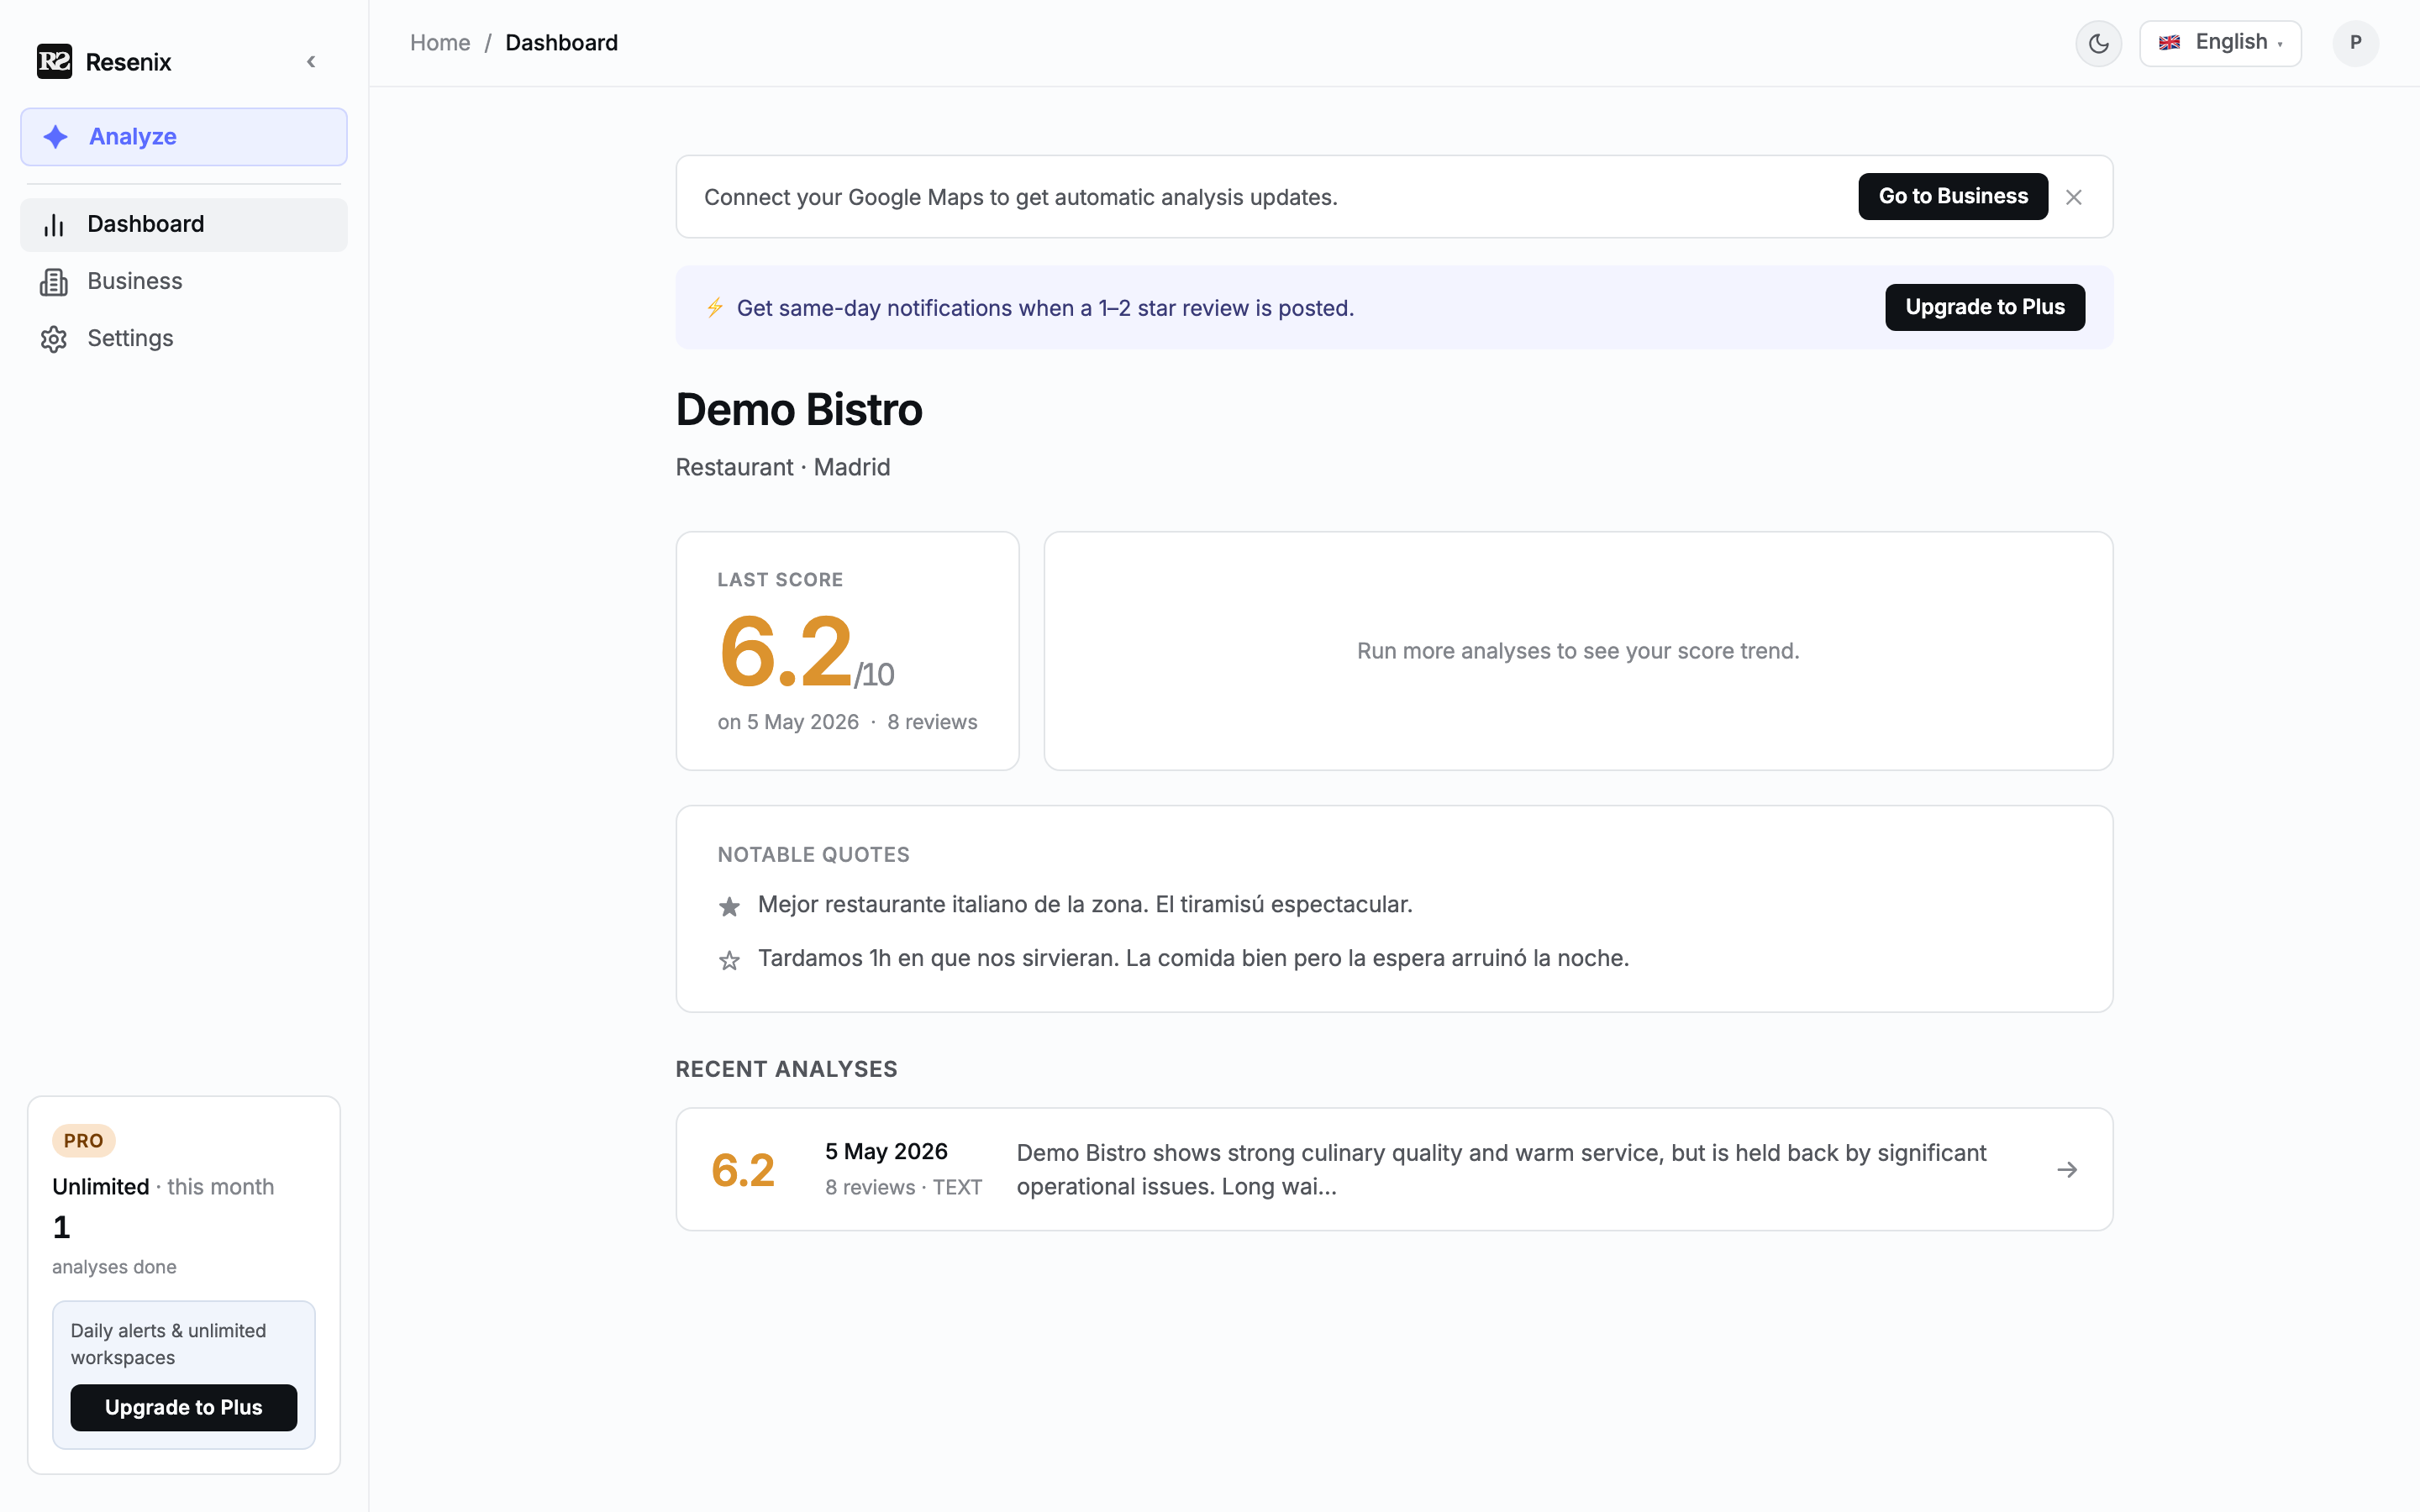Open the P user avatar menu
2420x1512 pixels.
[x=2355, y=43]
